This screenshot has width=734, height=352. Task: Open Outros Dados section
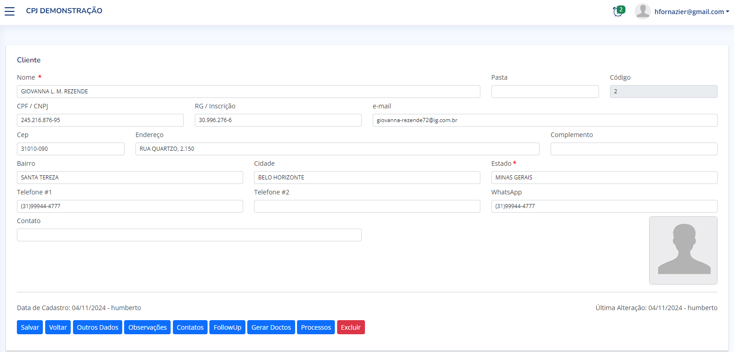pyautogui.click(x=97, y=327)
